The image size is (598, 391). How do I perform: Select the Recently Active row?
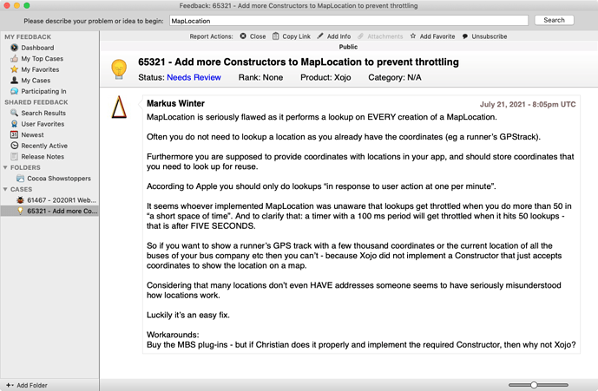click(x=49, y=146)
